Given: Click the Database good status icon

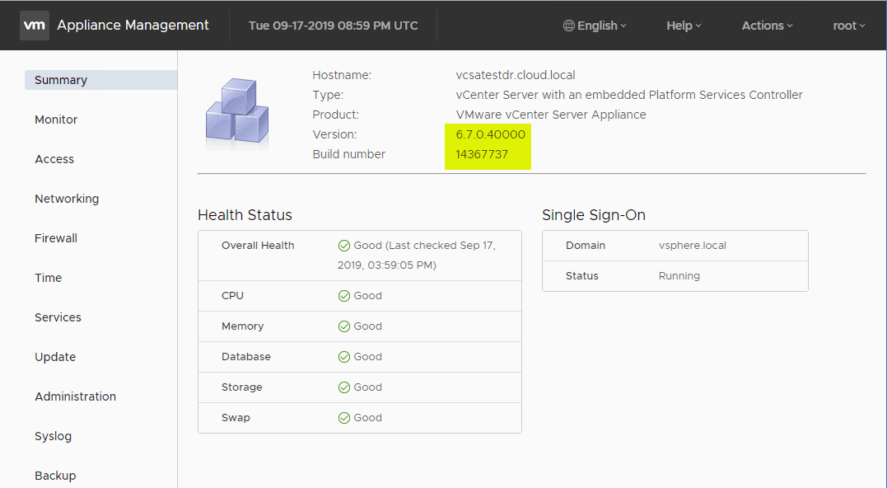Looking at the screenshot, I should tap(343, 356).
